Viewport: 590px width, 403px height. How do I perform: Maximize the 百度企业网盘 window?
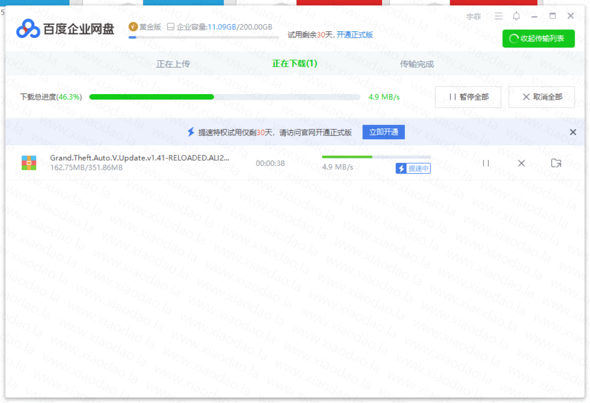pyautogui.click(x=552, y=16)
